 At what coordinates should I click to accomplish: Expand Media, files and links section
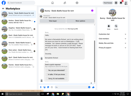(112, 43)
